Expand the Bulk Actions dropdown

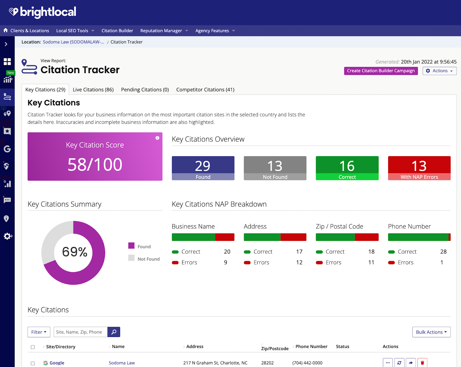(431, 332)
